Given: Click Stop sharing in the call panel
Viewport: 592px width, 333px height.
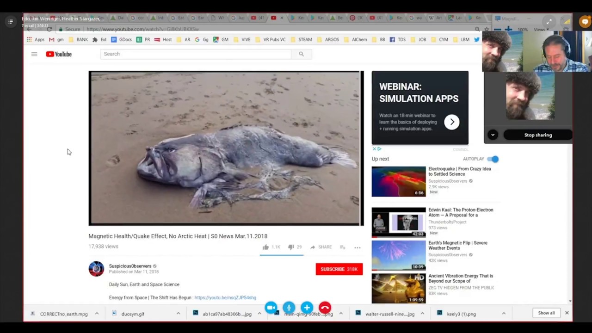Looking at the screenshot, I should [538, 135].
